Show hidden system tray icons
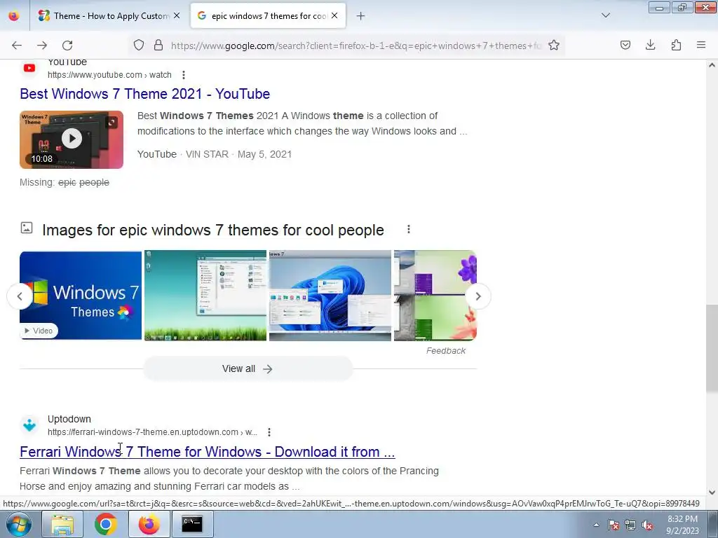The height and width of the screenshot is (538, 718). click(596, 525)
